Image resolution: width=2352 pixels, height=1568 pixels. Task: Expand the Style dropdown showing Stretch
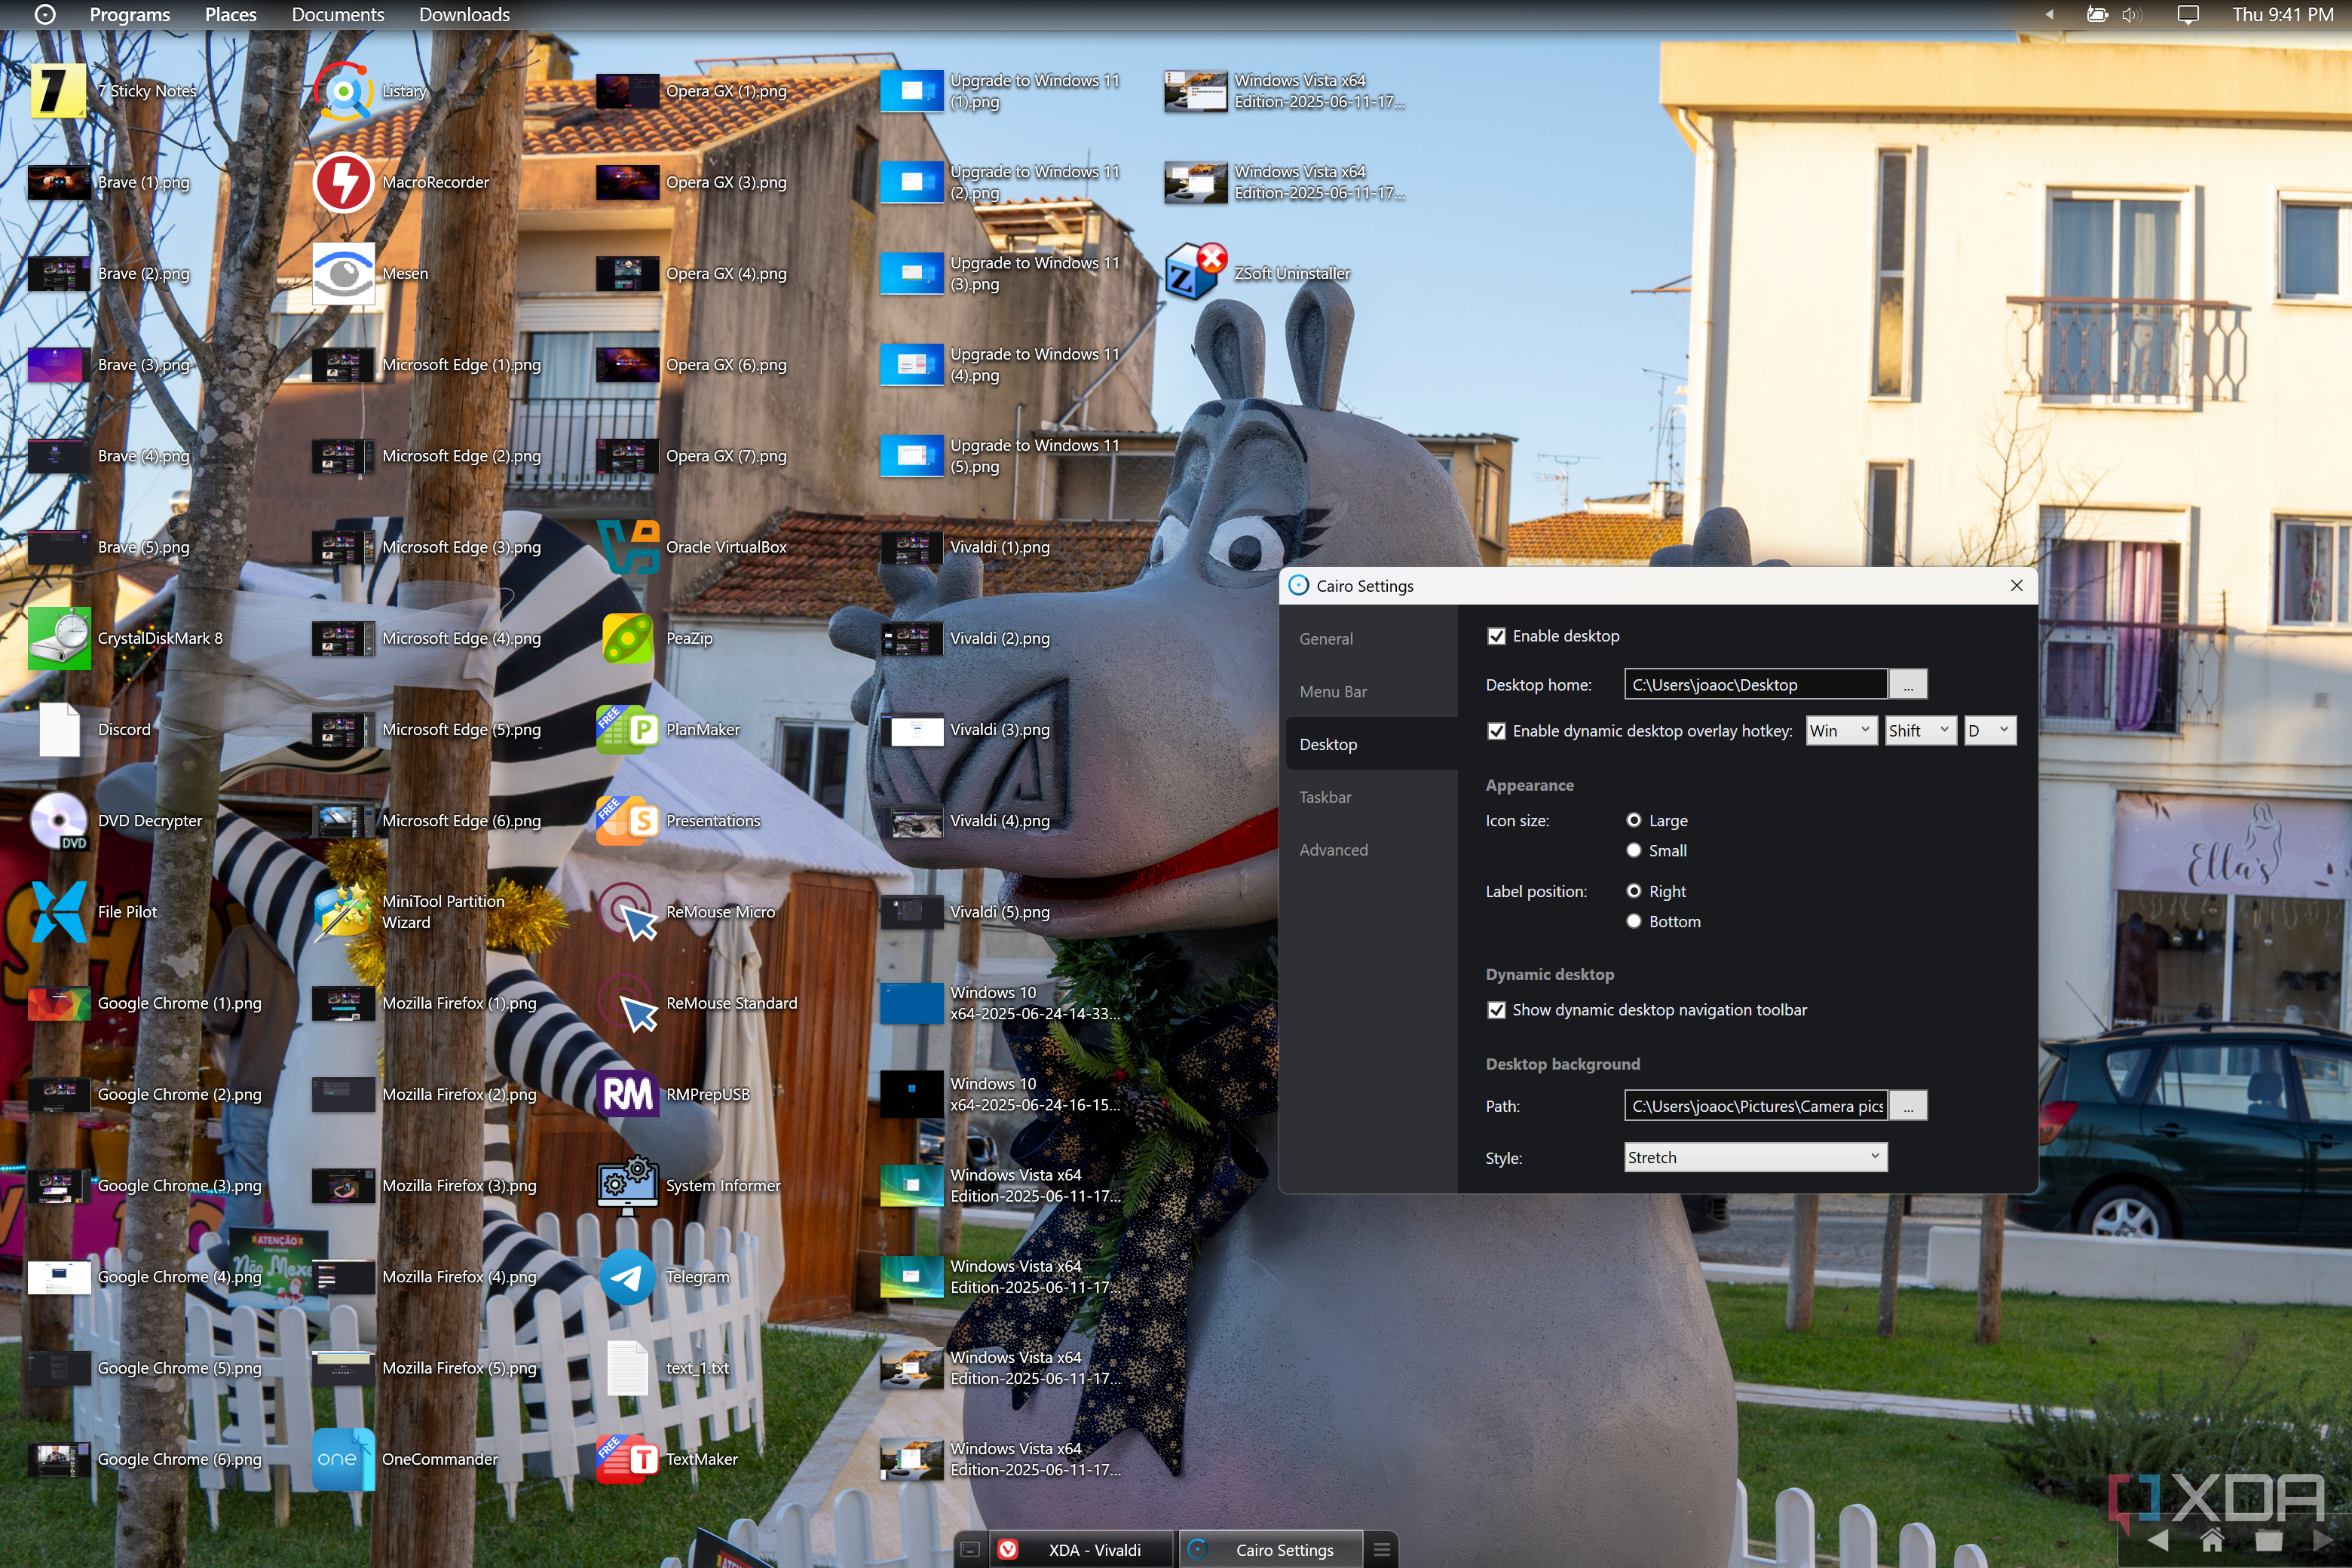click(x=1755, y=1157)
